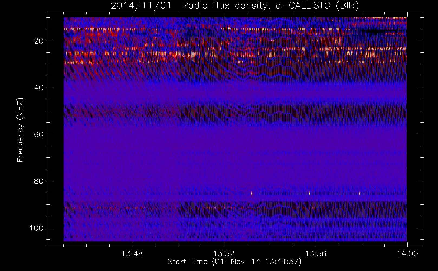Click the 40 MHz frequency tick label
Screen dimensions: 438x271
click(x=39, y=88)
